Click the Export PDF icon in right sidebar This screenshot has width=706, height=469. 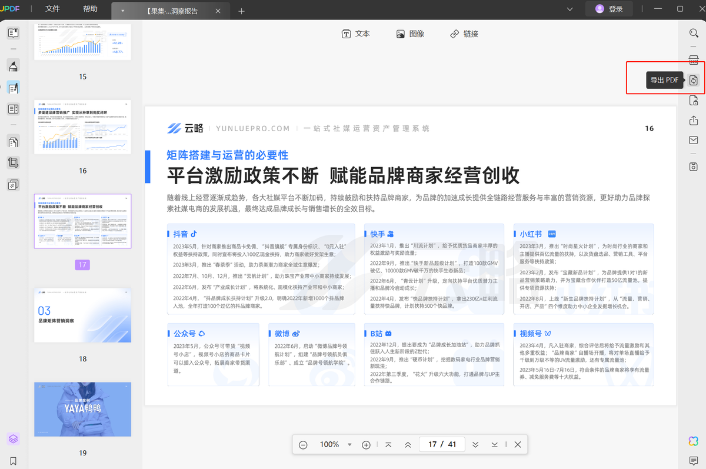694,80
